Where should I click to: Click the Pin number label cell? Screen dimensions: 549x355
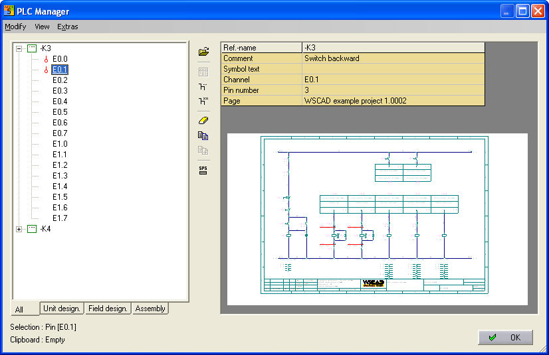pyautogui.click(x=262, y=90)
